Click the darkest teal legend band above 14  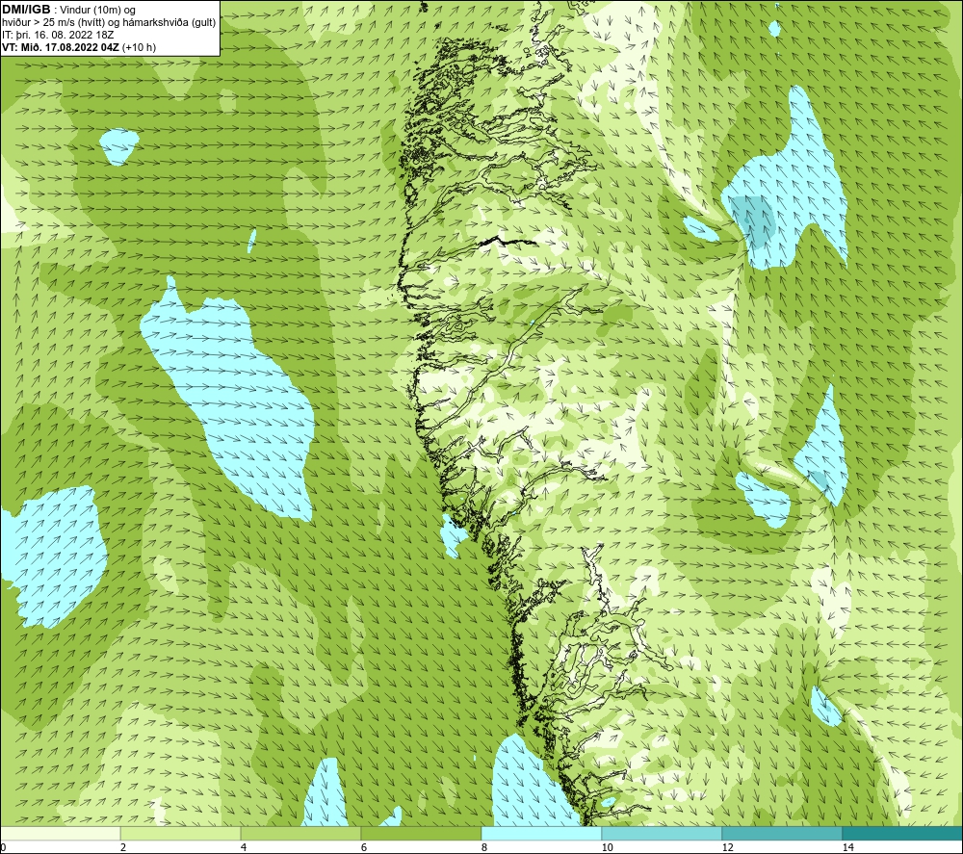pyautogui.click(x=902, y=833)
